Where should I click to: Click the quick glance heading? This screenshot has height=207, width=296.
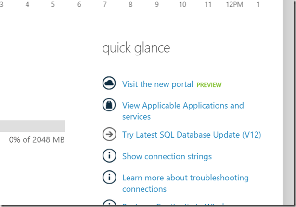(x=136, y=48)
